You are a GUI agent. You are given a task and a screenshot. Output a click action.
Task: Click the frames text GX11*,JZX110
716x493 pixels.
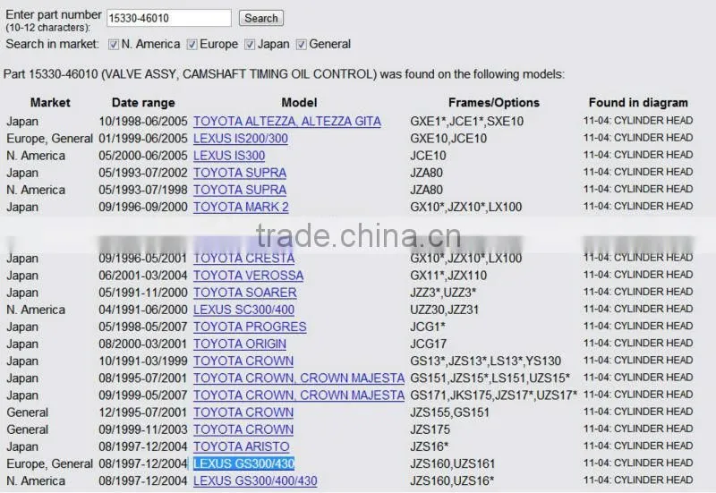pos(448,276)
